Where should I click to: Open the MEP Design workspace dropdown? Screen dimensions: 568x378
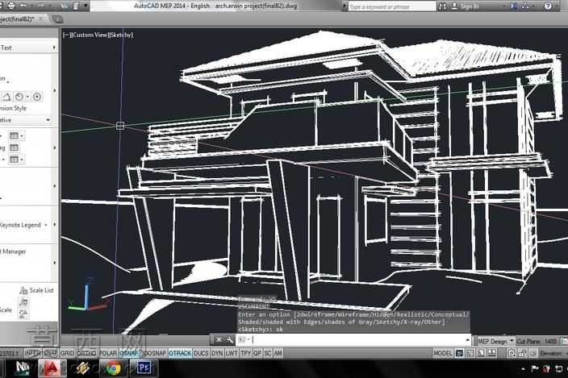pos(495,341)
